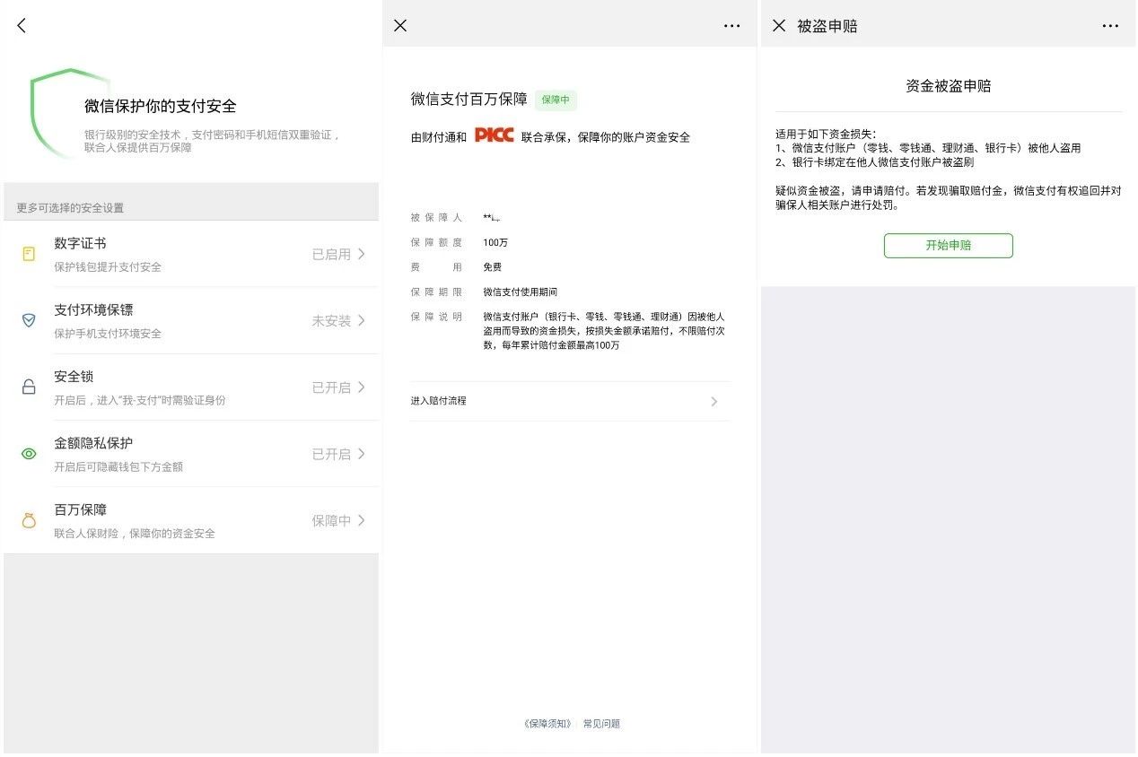The width and height of the screenshot is (1138, 757).
Task: Open the 支付环境保镖 row title
Action: (93, 310)
